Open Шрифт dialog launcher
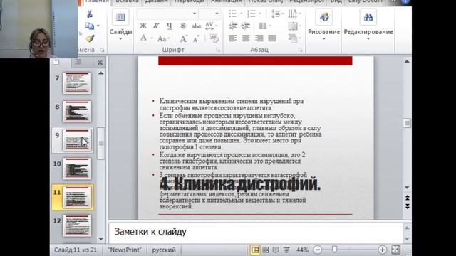The width and height of the screenshot is (456, 256). coord(218,50)
